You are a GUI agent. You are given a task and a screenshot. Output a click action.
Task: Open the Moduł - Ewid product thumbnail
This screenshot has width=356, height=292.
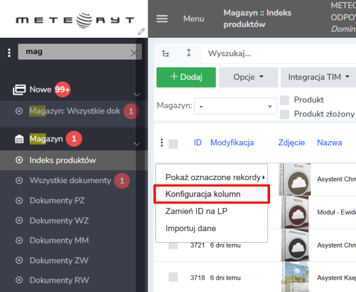pyautogui.click(x=294, y=212)
